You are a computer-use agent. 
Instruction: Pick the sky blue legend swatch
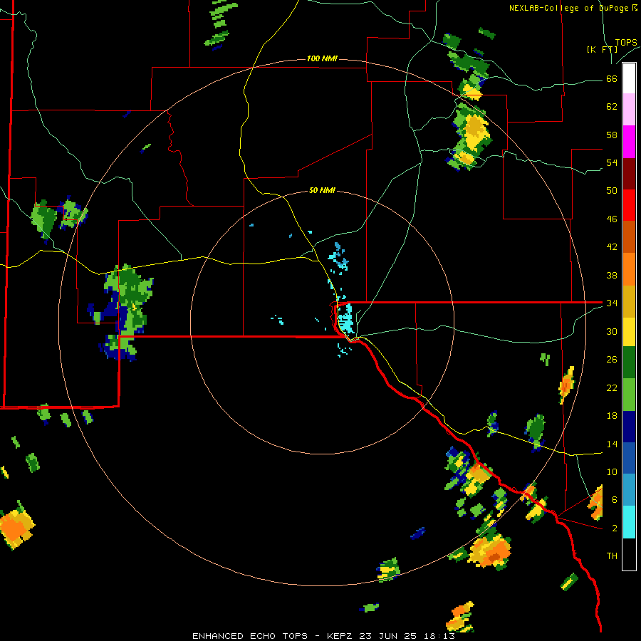pos(629,489)
